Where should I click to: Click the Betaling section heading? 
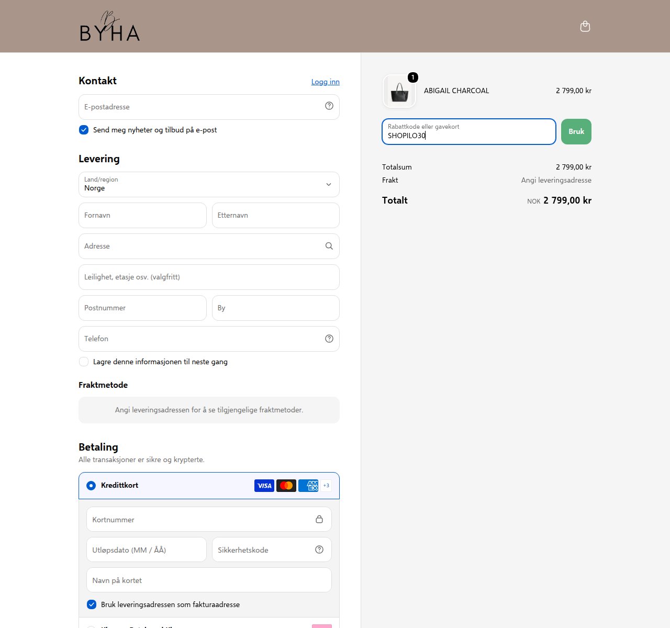[x=98, y=447]
